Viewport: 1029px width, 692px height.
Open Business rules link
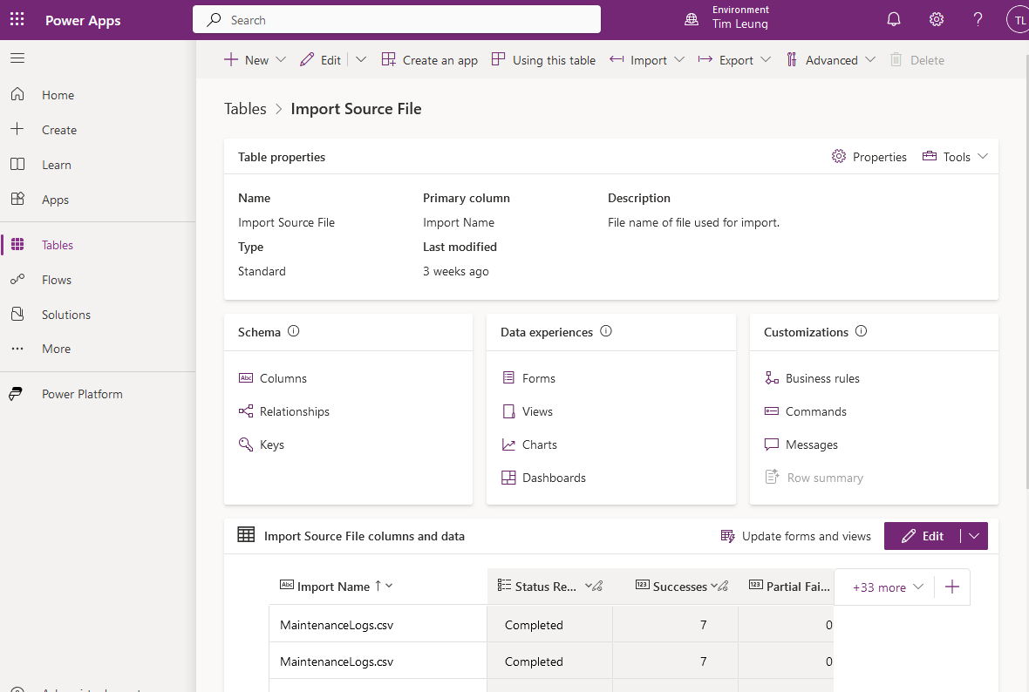[822, 378]
